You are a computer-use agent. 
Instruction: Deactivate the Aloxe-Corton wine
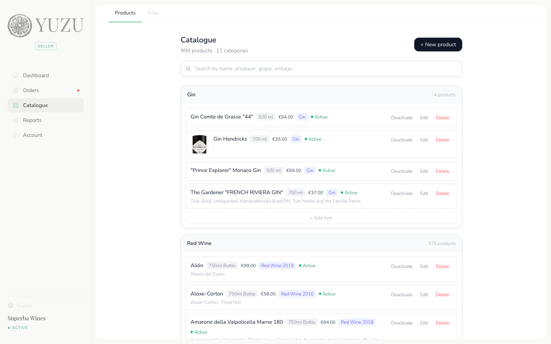point(402,295)
